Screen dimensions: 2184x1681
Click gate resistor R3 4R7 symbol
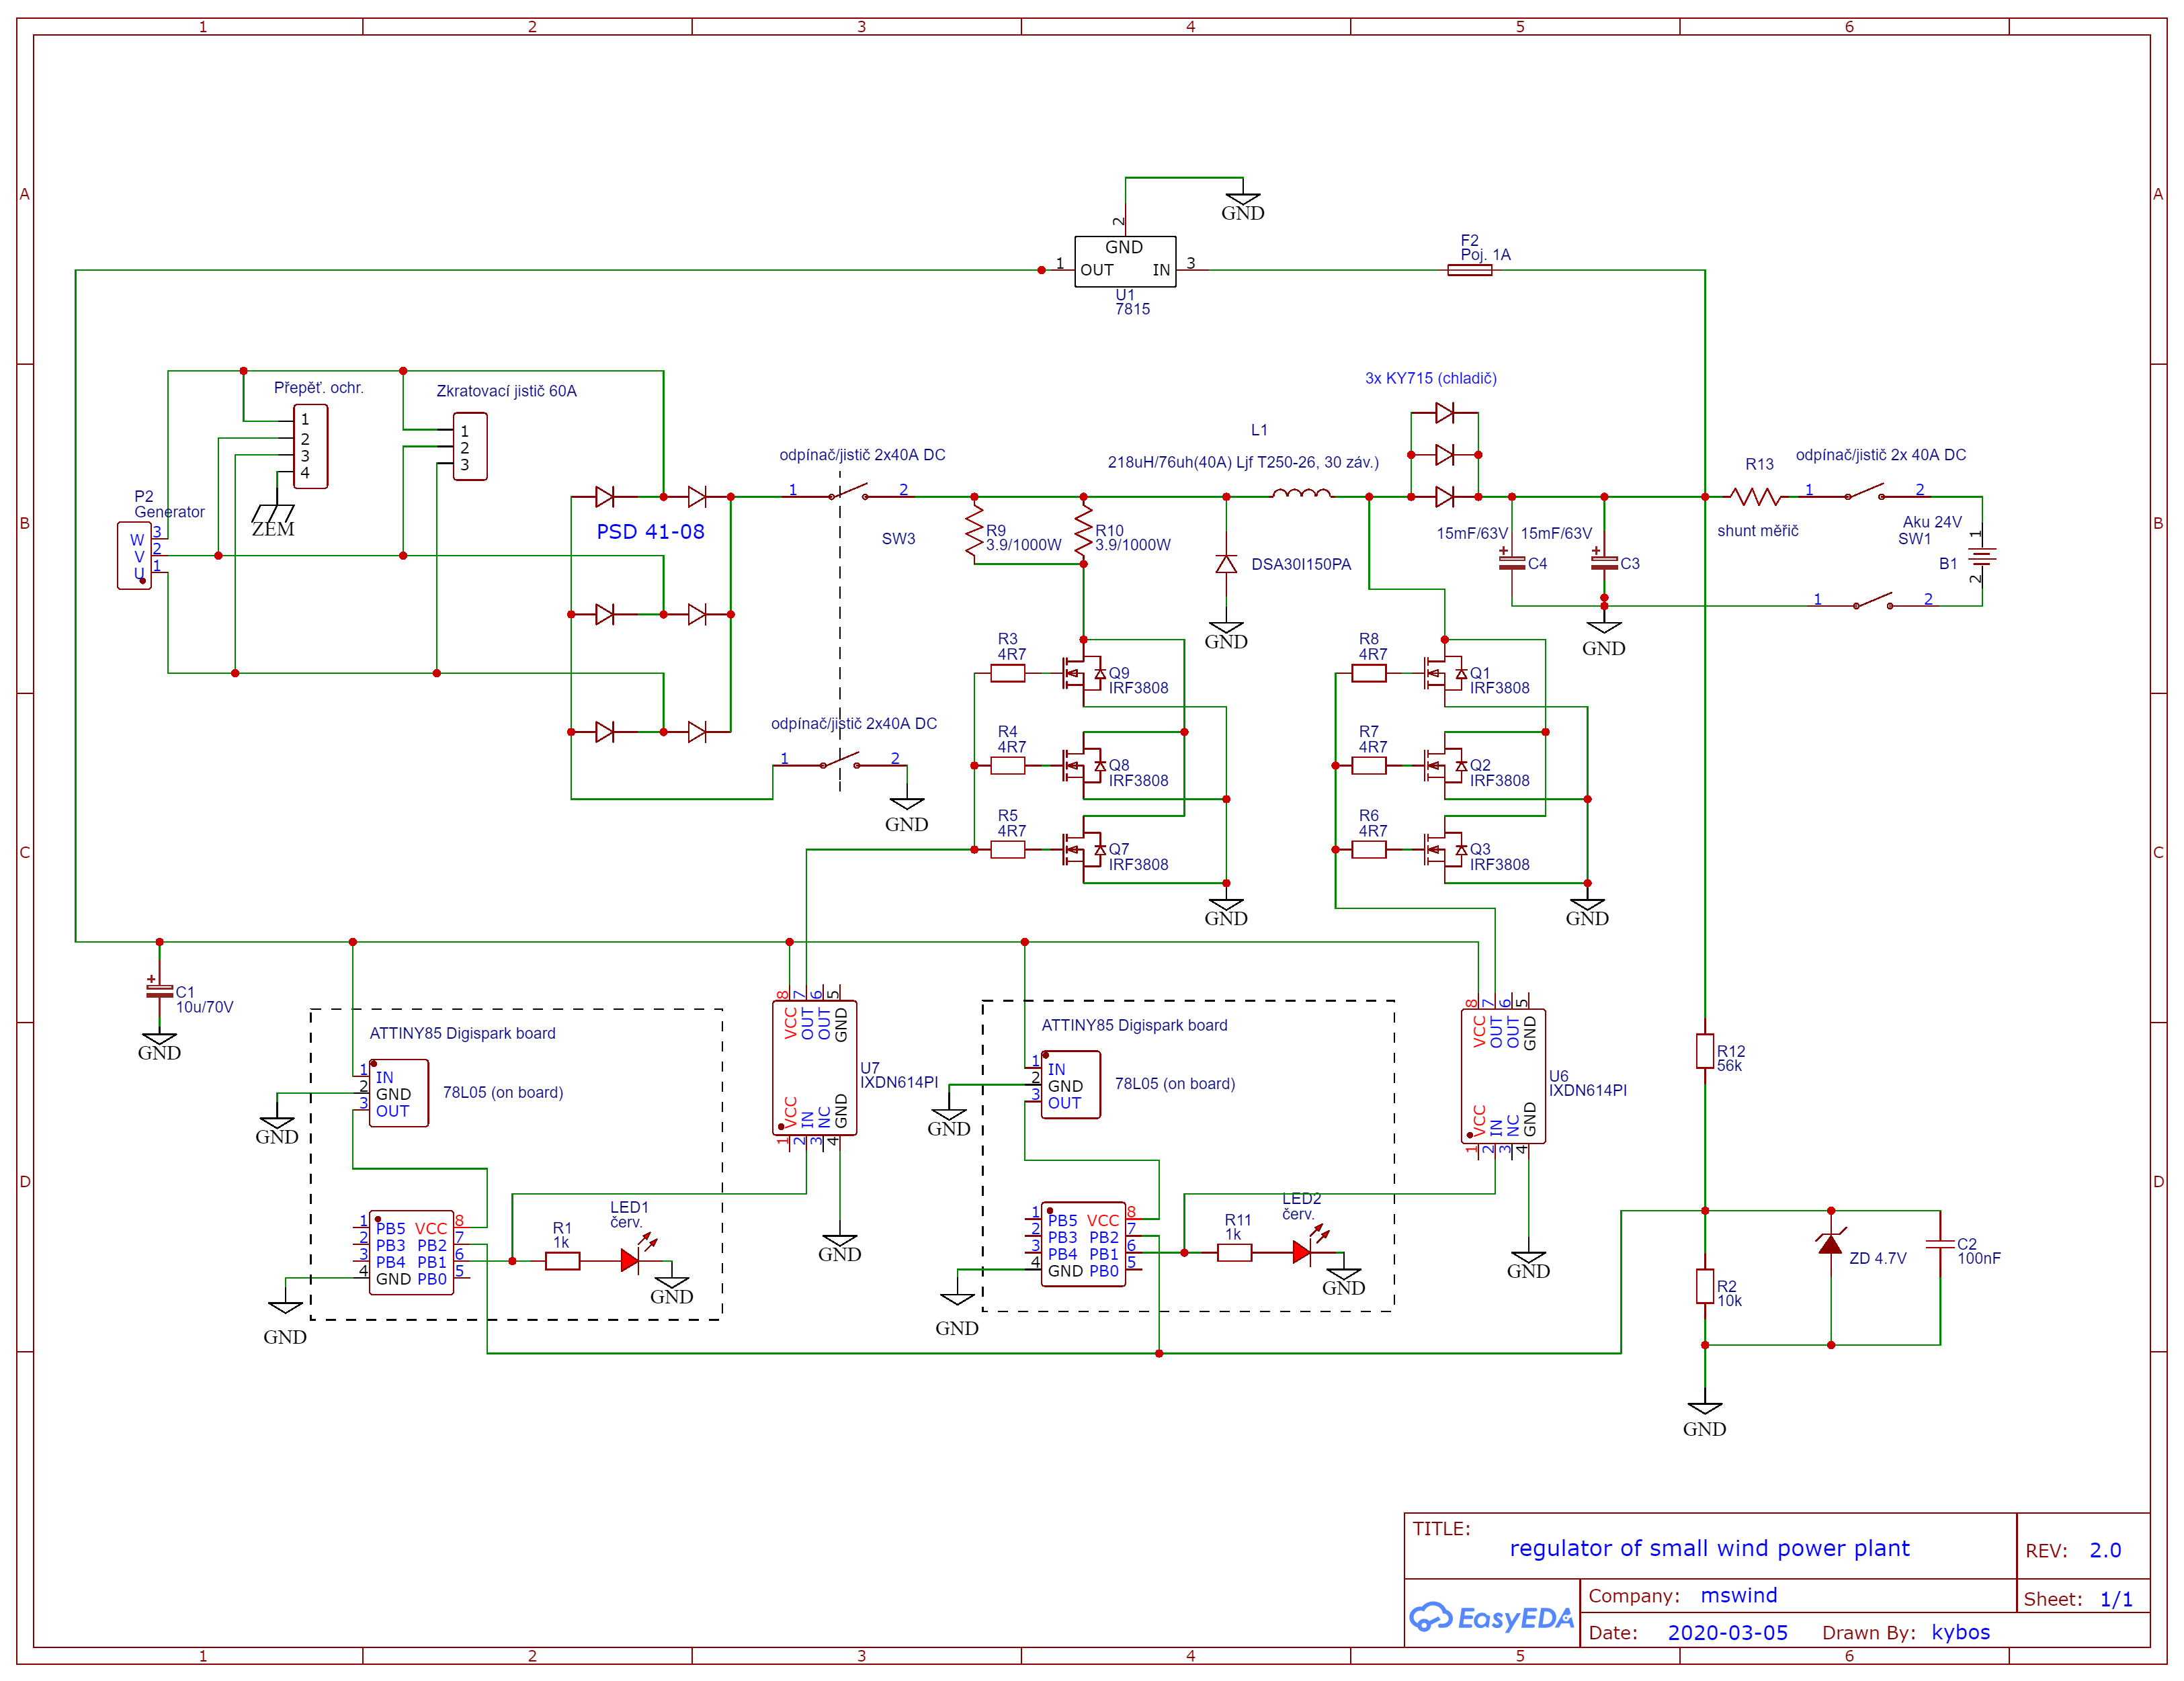click(1008, 674)
